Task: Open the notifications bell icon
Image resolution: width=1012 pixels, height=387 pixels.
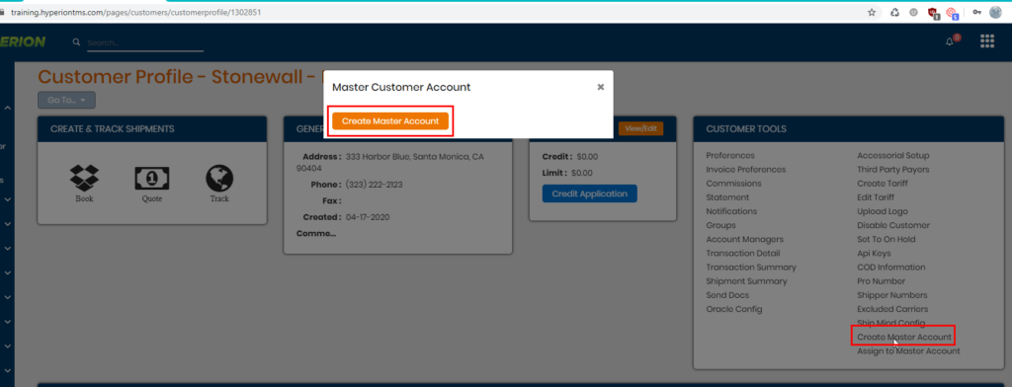Action: 950,41
